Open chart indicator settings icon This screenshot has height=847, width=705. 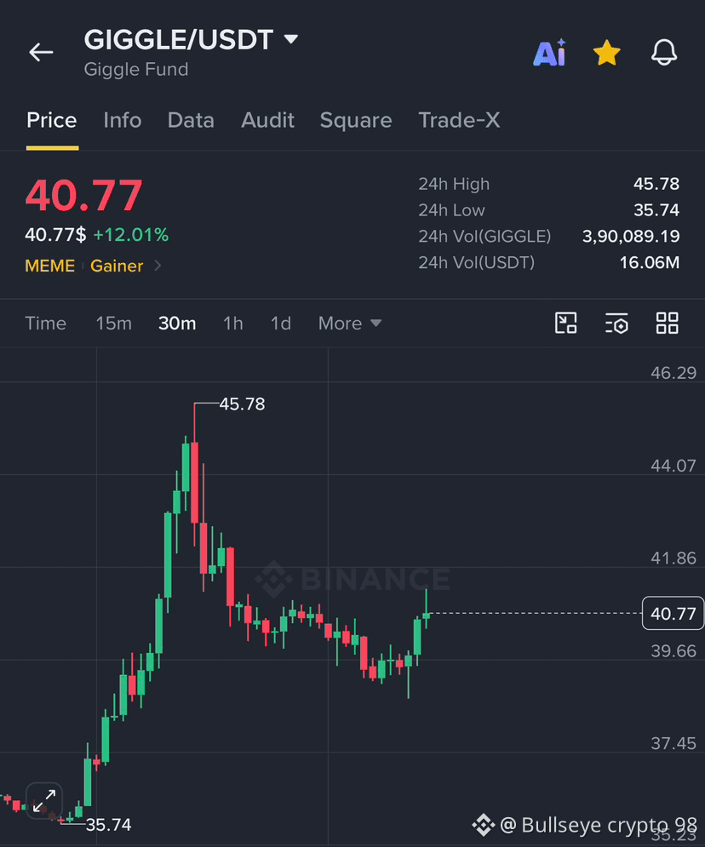(x=616, y=323)
